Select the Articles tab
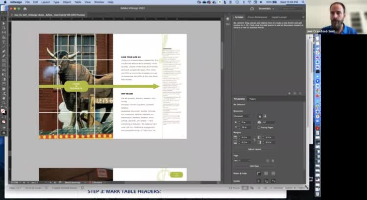367x200 pixels. point(239,17)
